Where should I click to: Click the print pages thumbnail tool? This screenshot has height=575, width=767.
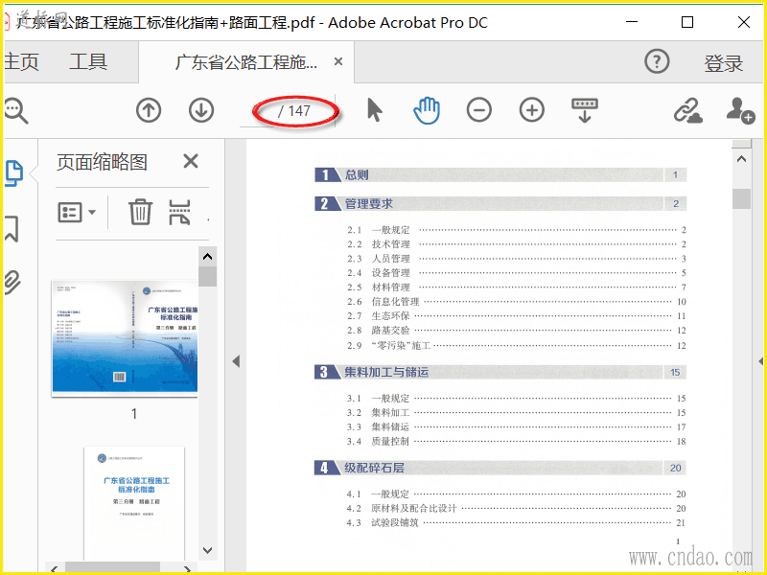pyautogui.click(x=179, y=212)
